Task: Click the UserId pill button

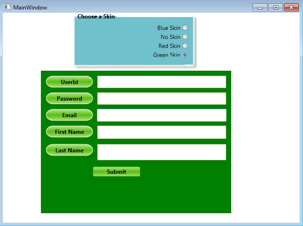Action: [x=69, y=82]
